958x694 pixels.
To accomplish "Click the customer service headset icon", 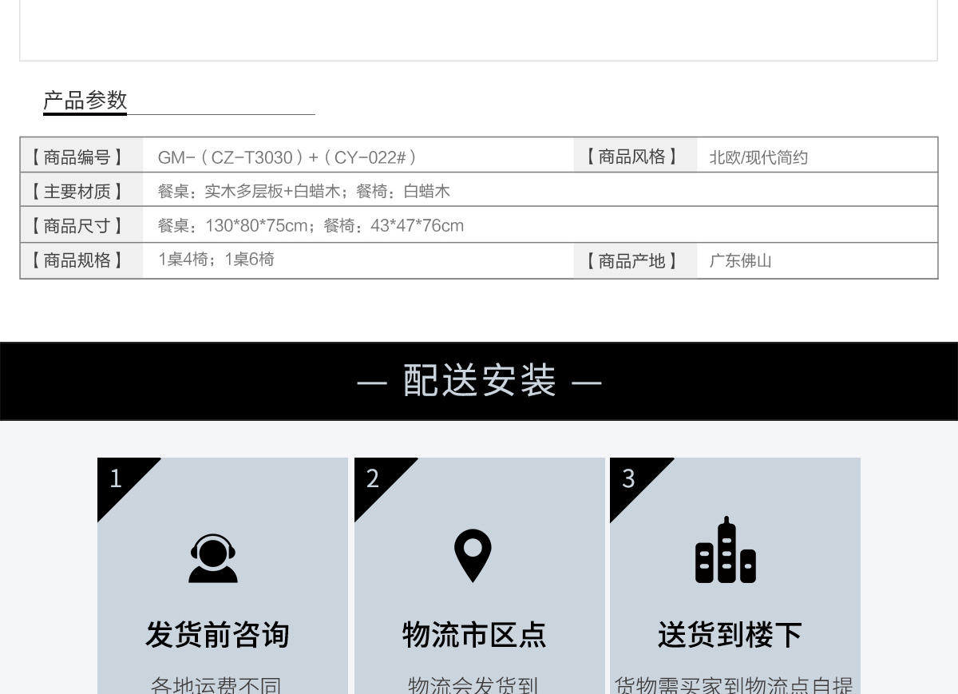I will pos(213,558).
